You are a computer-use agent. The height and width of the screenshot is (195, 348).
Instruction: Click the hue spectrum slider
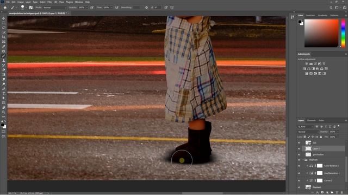coord(343,33)
